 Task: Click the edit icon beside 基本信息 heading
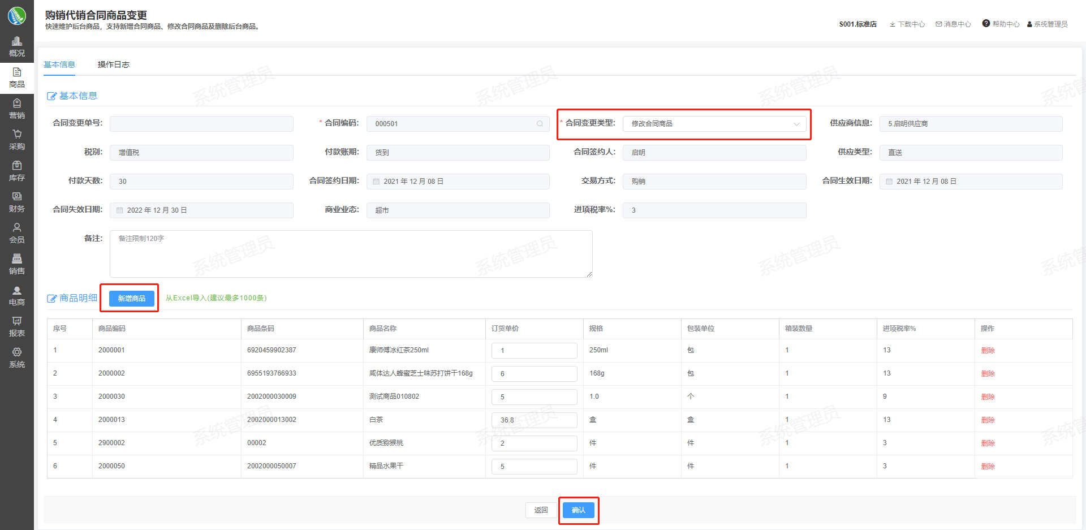point(51,96)
